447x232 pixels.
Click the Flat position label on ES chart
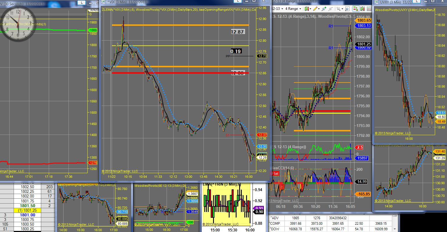[275, 173]
